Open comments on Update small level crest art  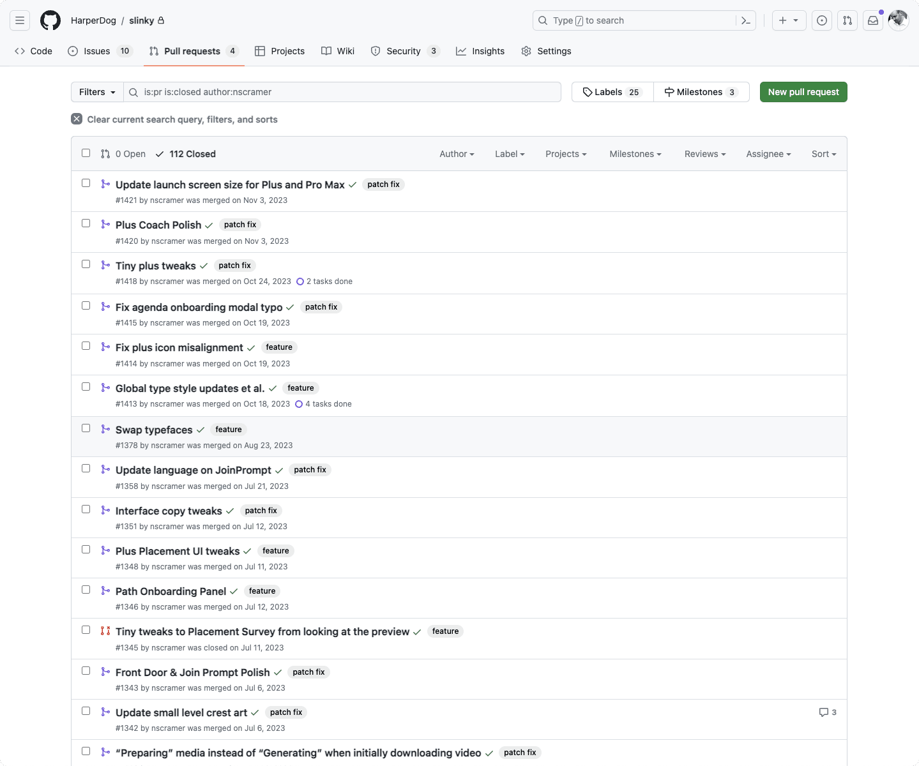[x=828, y=712]
